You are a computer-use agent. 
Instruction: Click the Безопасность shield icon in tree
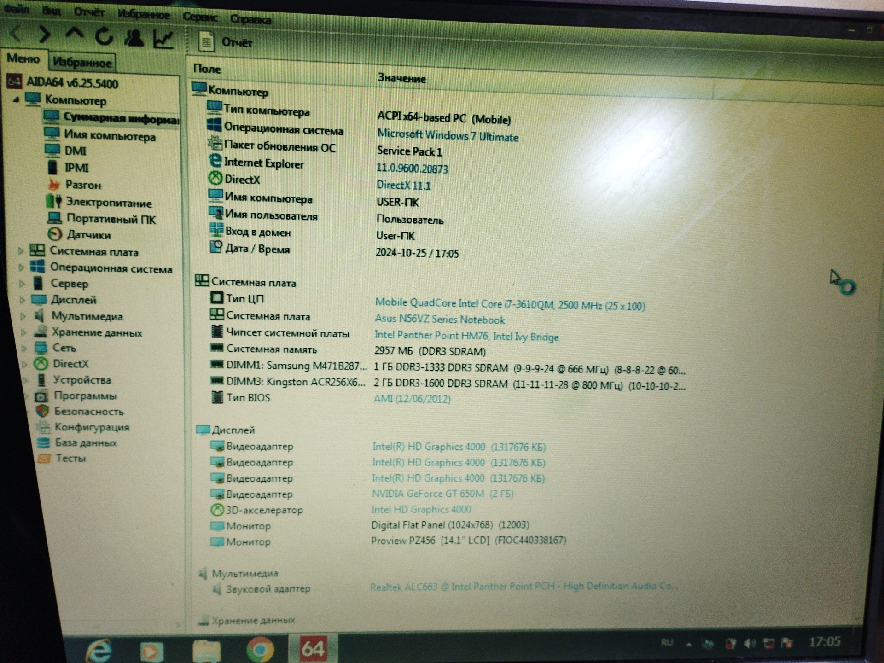[42, 411]
